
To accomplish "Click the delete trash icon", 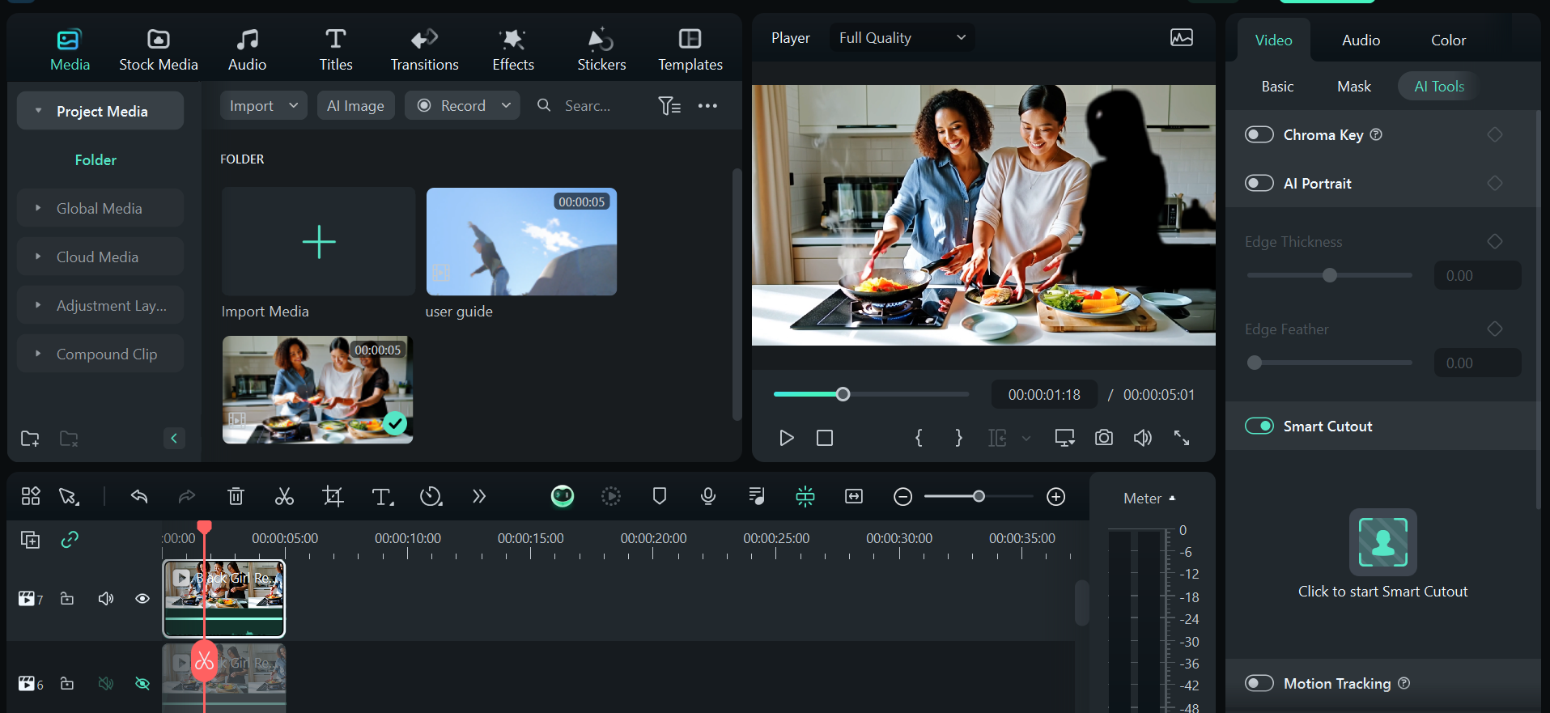I will point(236,496).
